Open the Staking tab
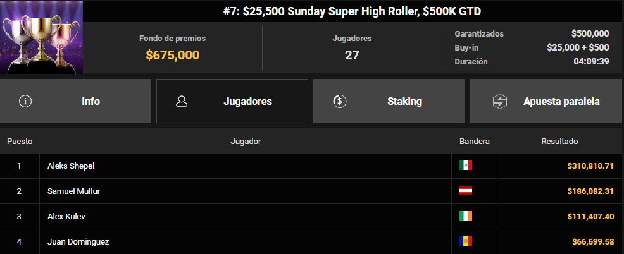 point(389,101)
